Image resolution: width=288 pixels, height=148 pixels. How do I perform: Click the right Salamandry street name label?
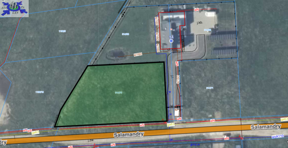(266, 127)
